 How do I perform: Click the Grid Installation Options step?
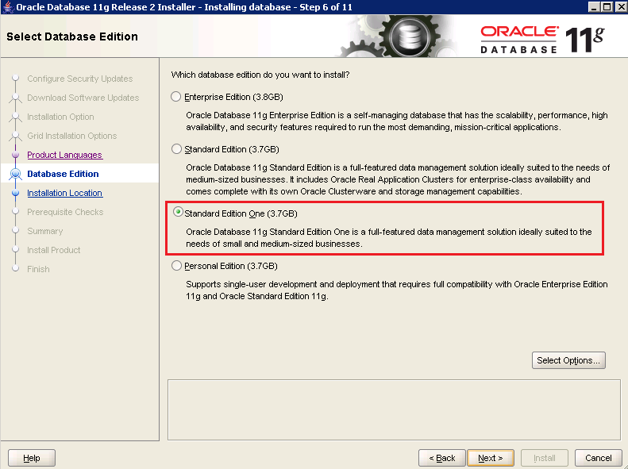point(71,136)
